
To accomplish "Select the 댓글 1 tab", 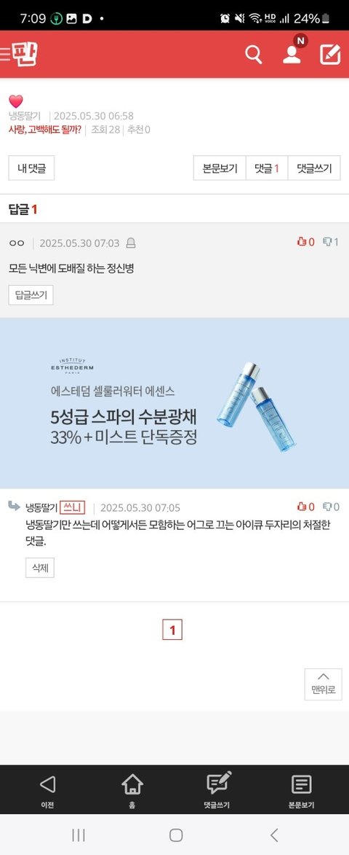I will tap(267, 168).
